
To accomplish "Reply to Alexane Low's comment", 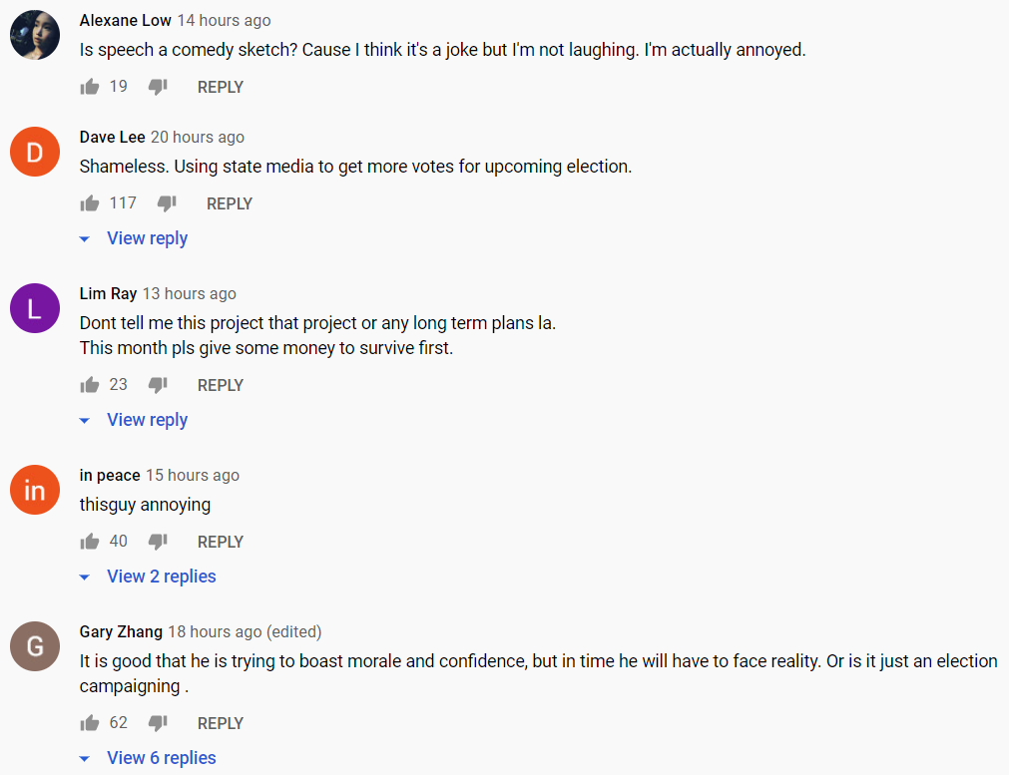I will (x=221, y=88).
